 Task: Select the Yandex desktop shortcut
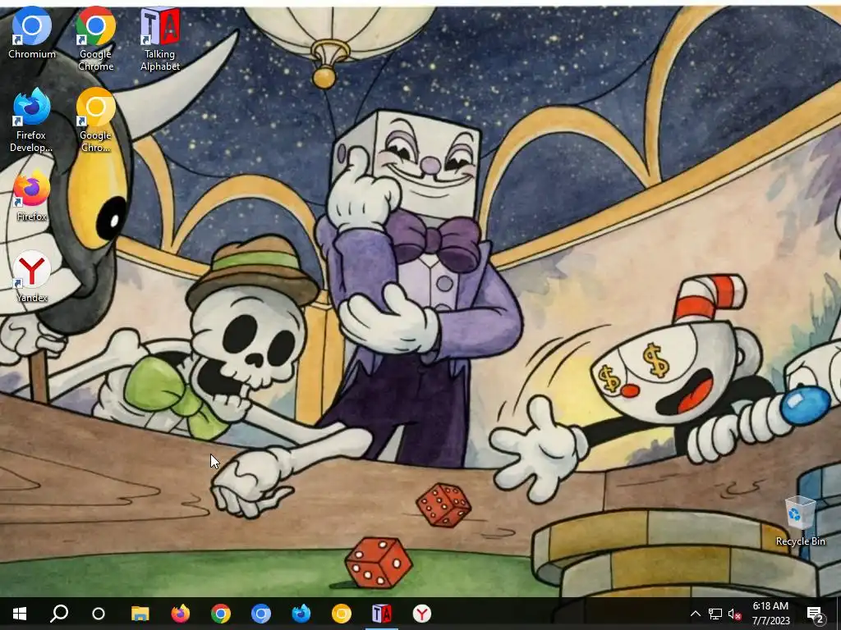pos(32,277)
